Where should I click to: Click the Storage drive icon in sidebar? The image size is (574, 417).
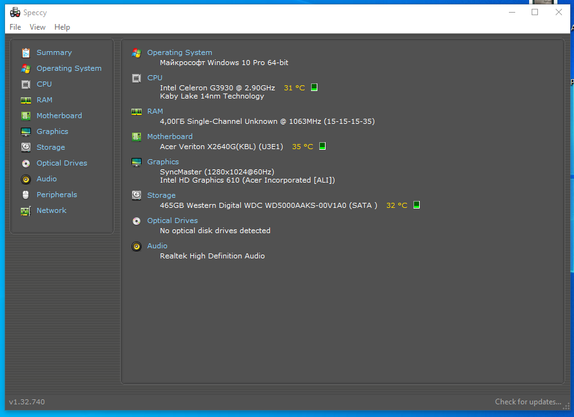[x=25, y=147]
